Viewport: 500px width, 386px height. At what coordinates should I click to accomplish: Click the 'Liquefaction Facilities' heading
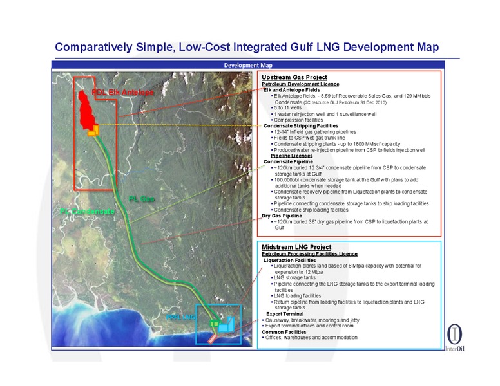point(289,260)
